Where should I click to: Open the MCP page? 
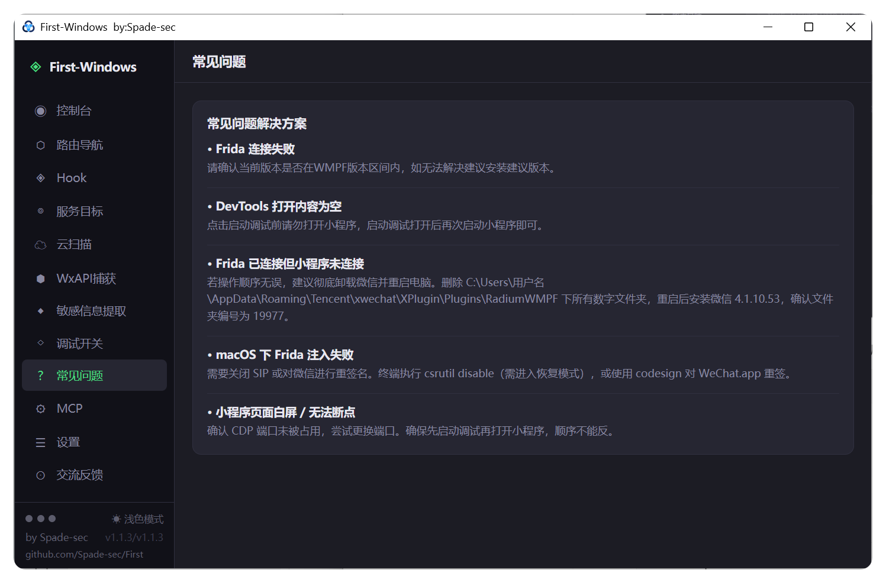[x=94, y=409]
